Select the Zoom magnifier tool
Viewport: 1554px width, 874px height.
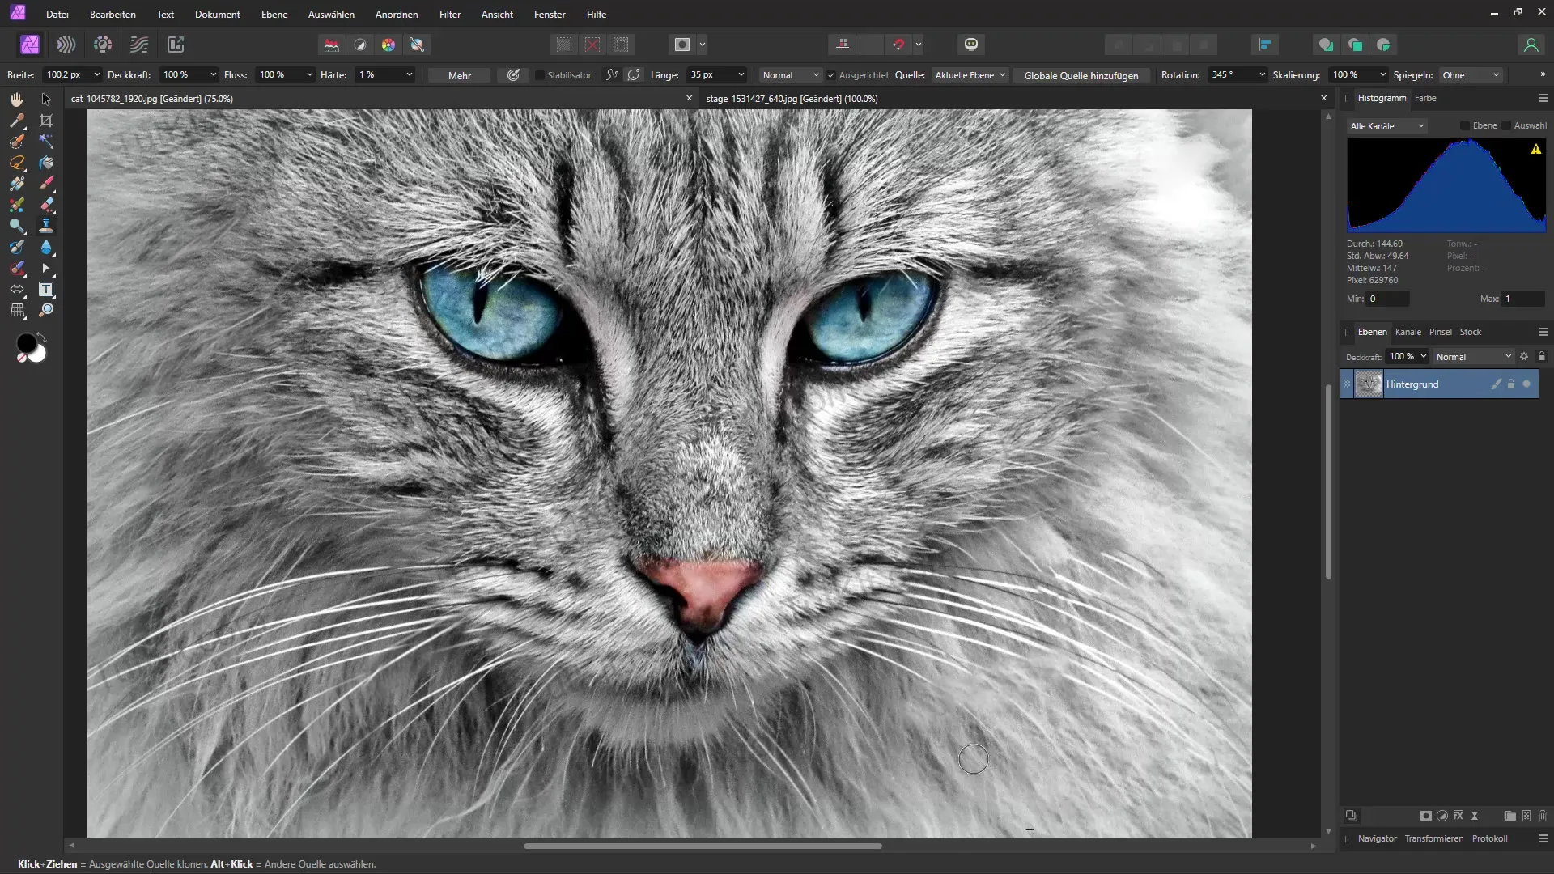tap(46, 310)
